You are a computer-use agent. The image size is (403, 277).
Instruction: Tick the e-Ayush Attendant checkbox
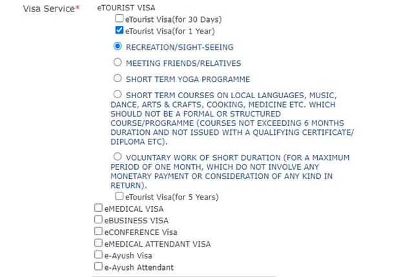[x=98, y=267]
